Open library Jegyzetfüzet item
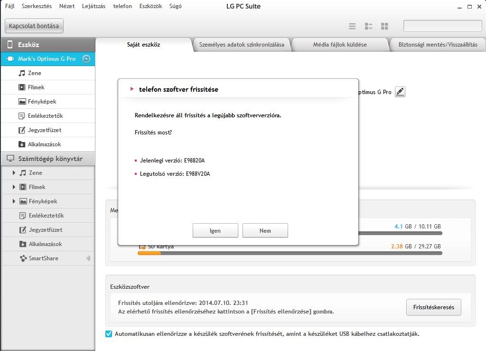Screen dimensions: 486x351 pyautogui.click(x=48, y=230)
